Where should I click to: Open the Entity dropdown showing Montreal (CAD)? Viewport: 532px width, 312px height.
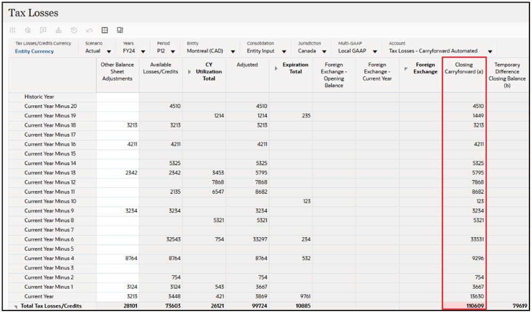click(x=233, y=52)
